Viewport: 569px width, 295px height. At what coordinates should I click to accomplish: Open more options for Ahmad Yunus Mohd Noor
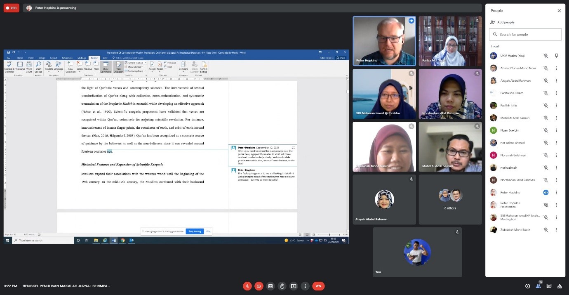point(556,68)
